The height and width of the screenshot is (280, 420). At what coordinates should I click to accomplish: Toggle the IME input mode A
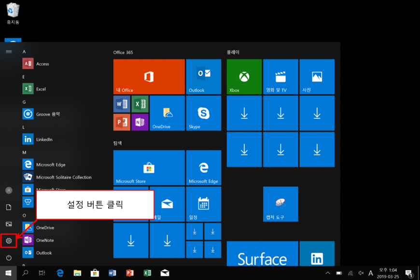(371, 273)
